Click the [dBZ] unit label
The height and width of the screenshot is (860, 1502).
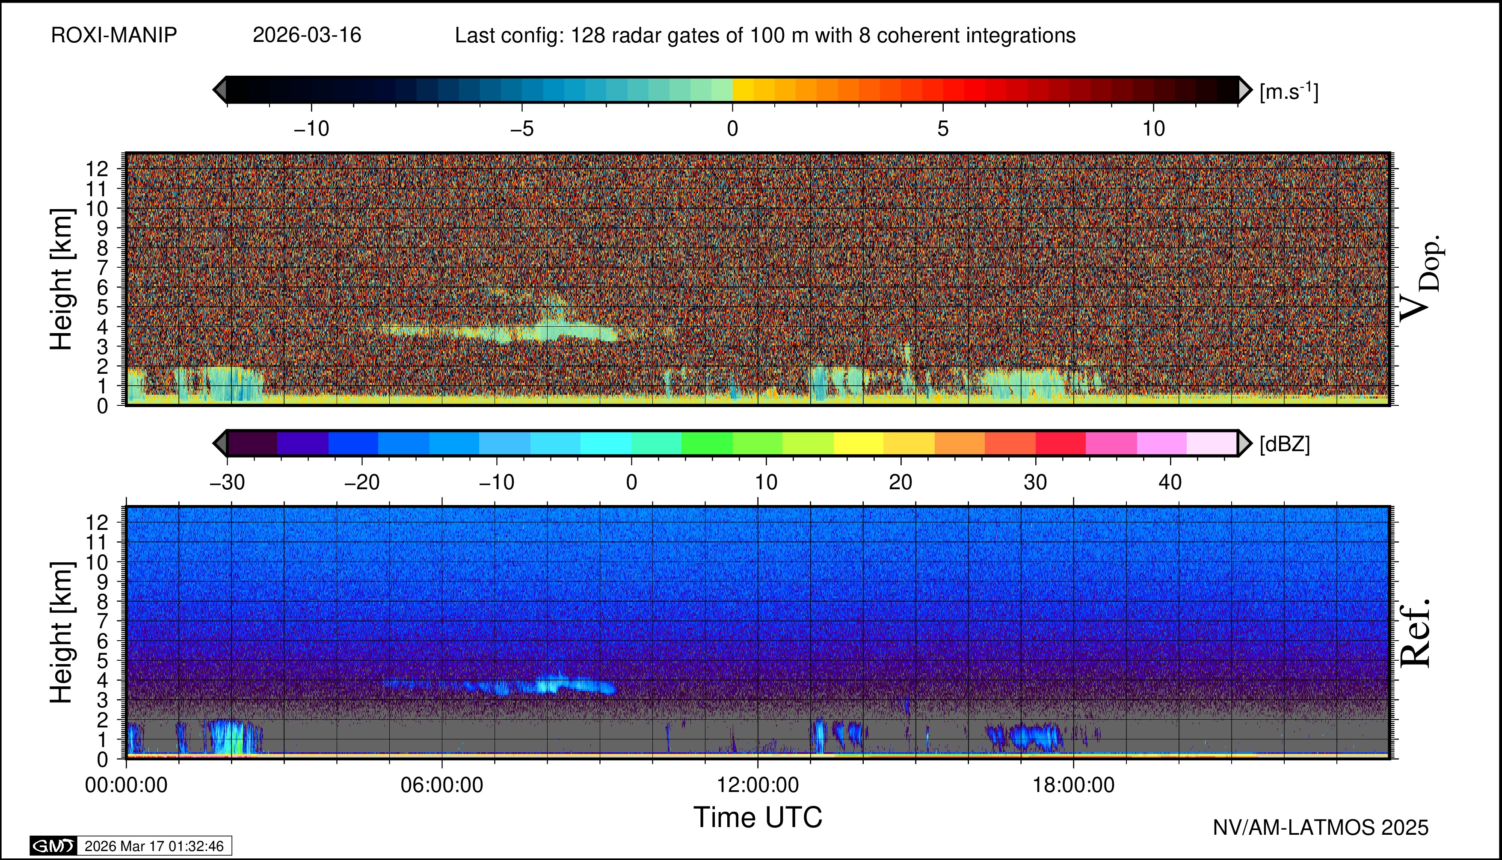1285,444
